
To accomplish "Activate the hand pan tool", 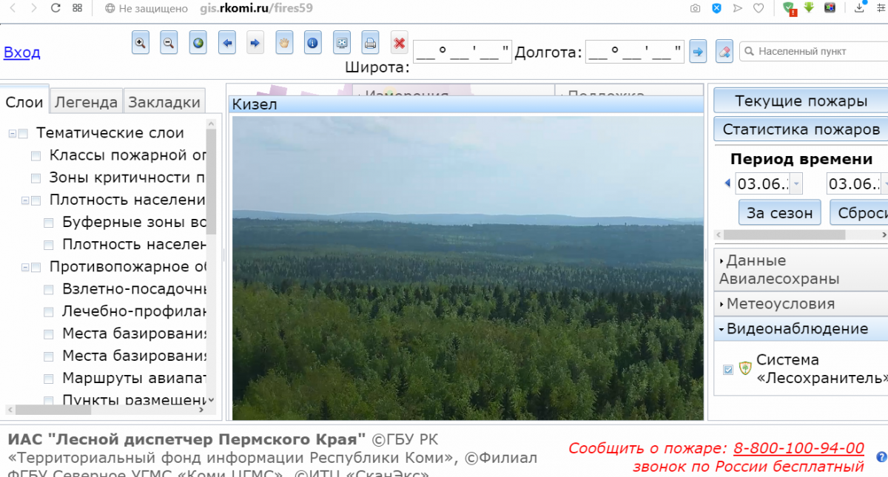I will pyautogui.click(x=284, y=43).
